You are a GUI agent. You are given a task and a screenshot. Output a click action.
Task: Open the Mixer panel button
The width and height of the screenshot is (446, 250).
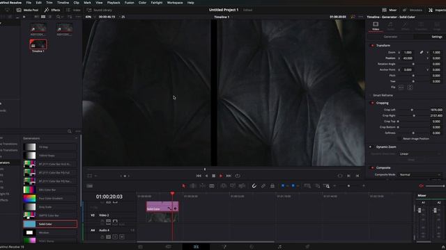coord(390,10)
